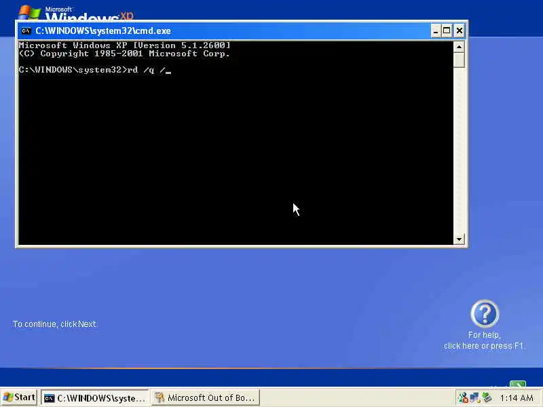Click the cmd.exe window title text
Viewport: 543px width, 407px height.
click(x=103, y=31)
